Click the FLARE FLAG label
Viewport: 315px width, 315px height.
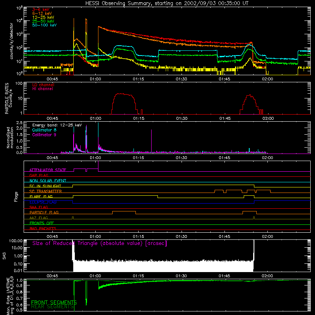point(41,196)
